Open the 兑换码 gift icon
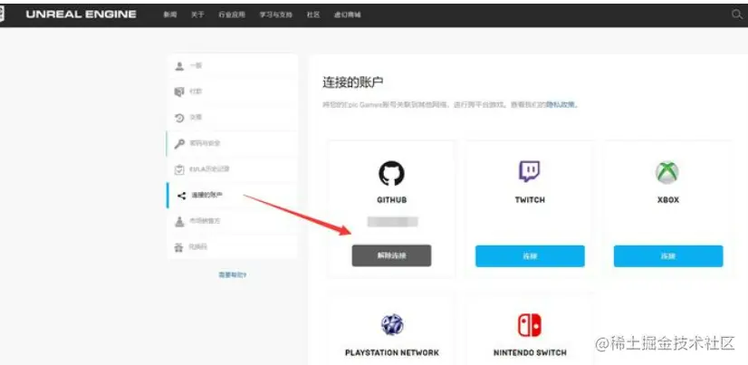 click(x=179, y=247)
